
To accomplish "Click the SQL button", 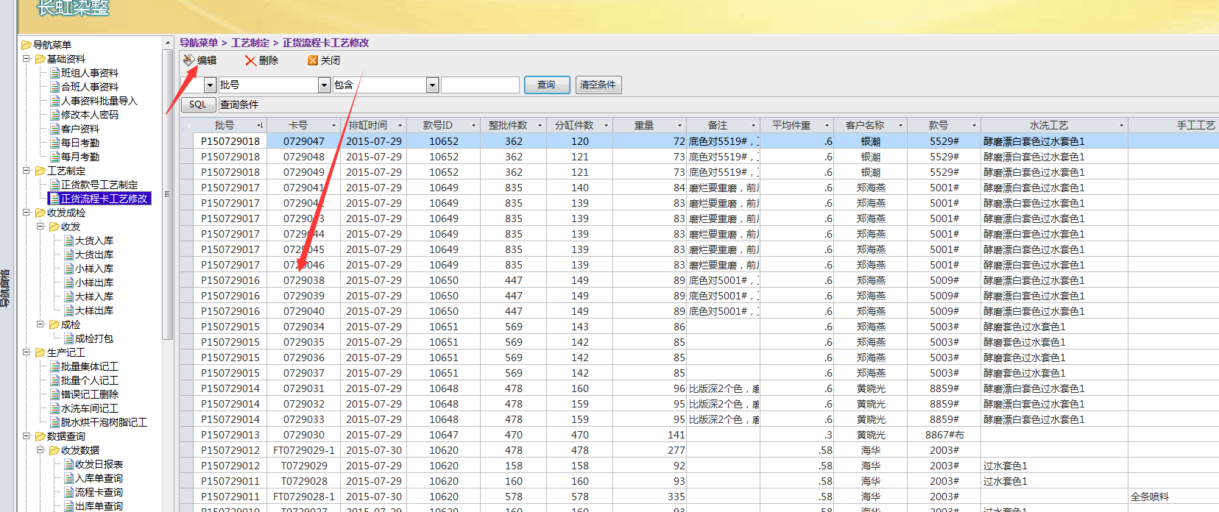I will coord(197,104).
